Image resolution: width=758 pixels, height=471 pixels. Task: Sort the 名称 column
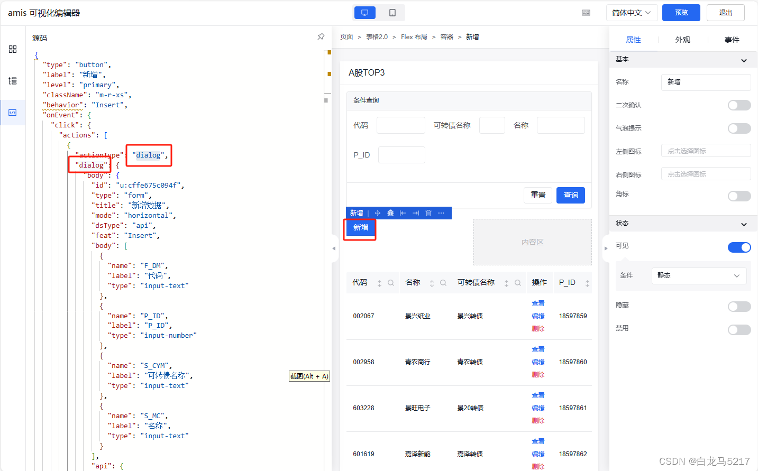pyautogui.click(x=432, y=283)
